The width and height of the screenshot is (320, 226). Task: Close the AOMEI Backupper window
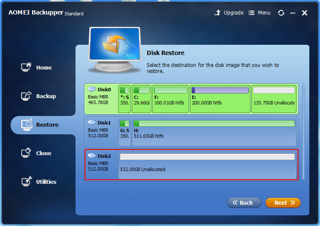pos(305,13)
